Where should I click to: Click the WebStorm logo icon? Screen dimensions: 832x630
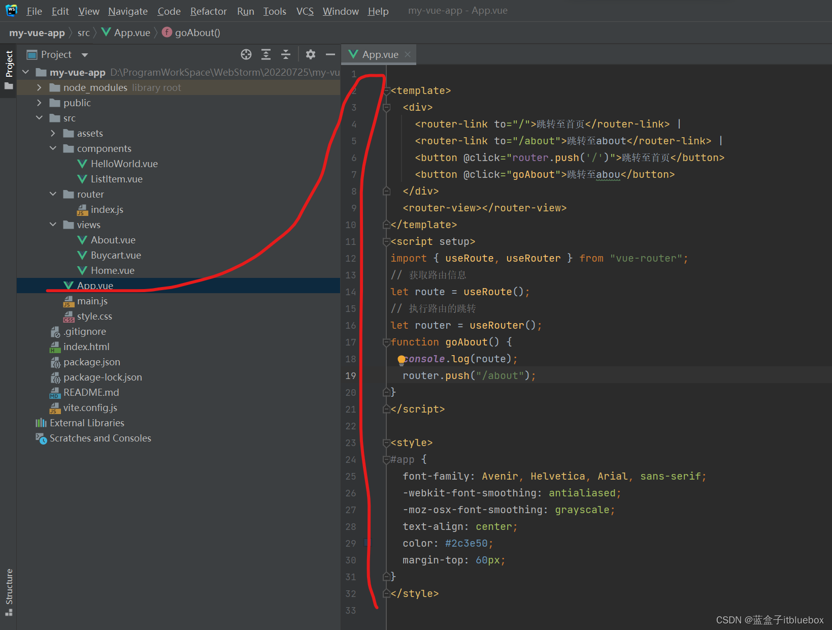[x=11, y=10]
